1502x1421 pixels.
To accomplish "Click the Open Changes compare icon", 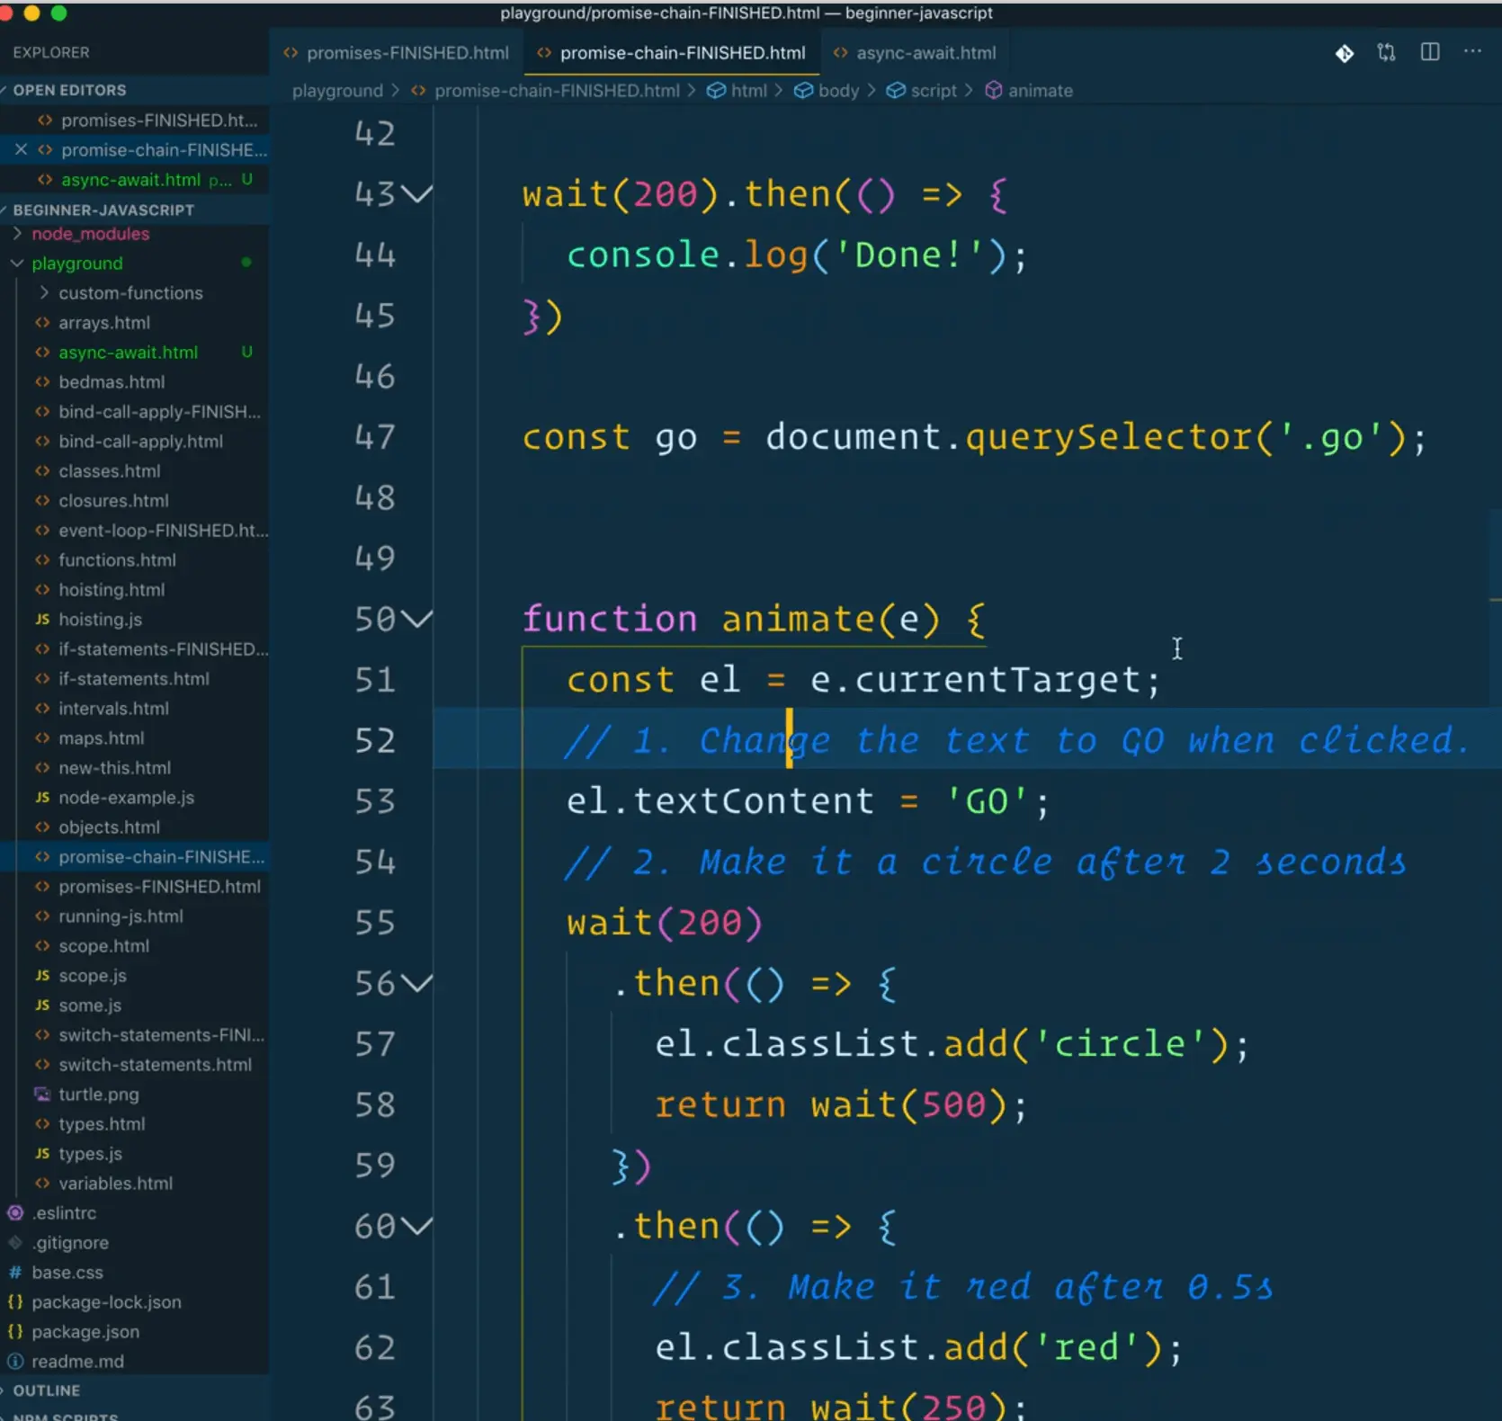I will click(x=1386, y=52).
